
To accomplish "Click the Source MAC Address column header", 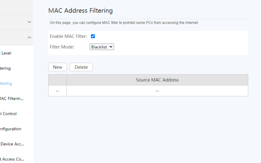I will [x=157, y=80].
